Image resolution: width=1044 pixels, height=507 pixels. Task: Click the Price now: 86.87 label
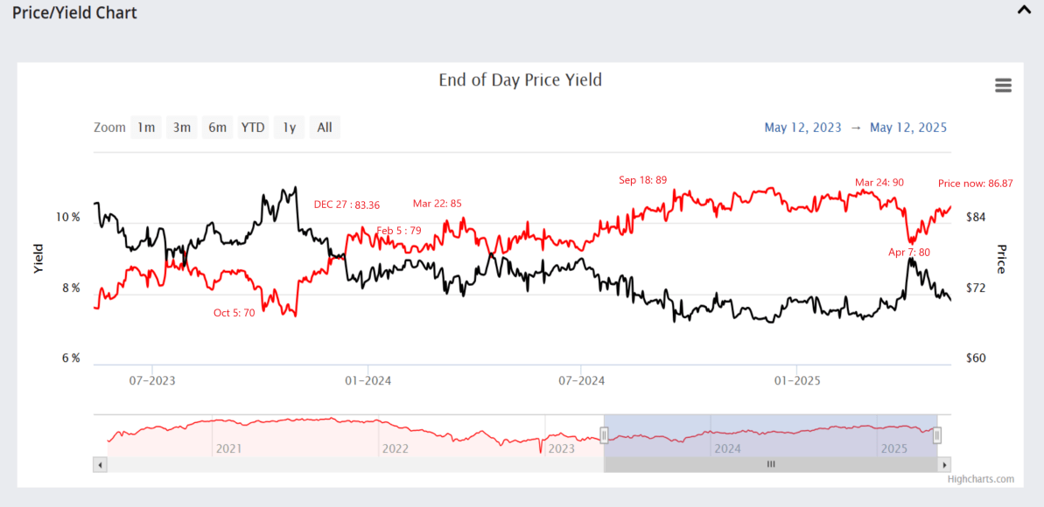975,183
